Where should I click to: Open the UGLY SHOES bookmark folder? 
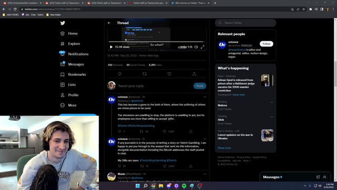[x=11, y=15]
